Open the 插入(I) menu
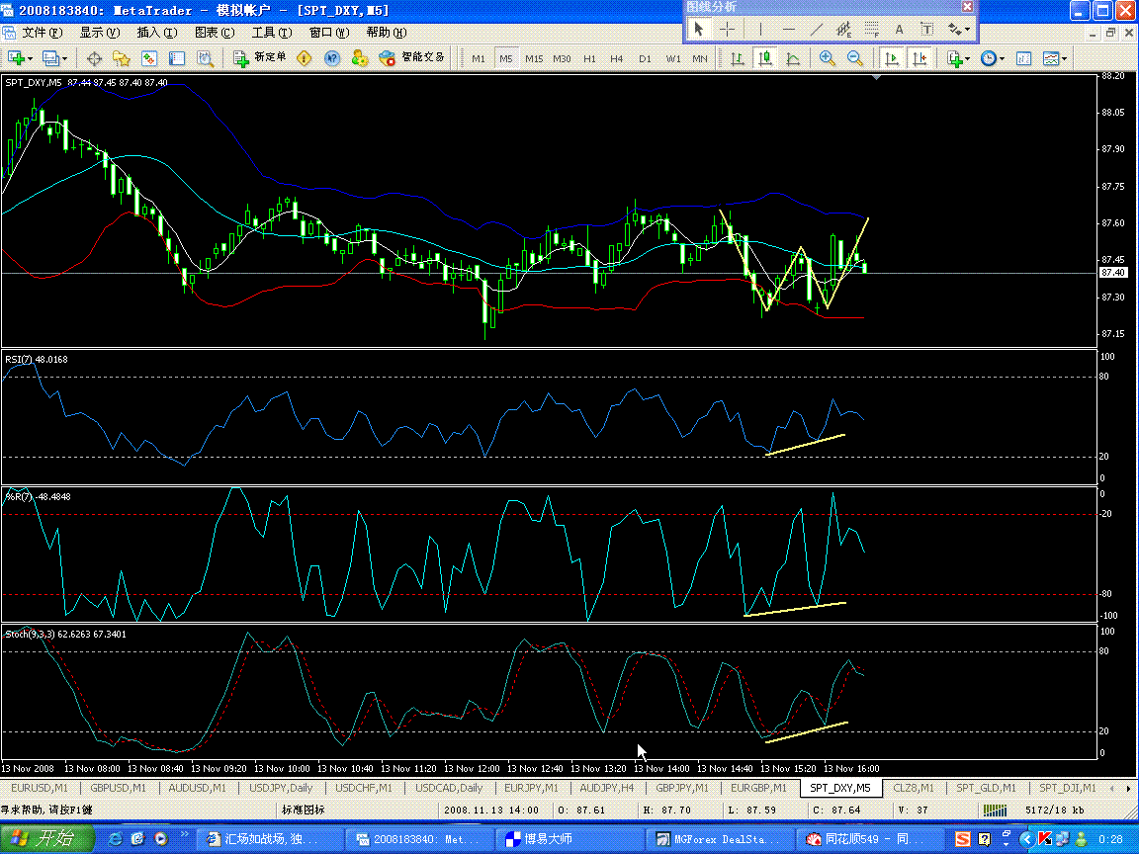This screenshot has width=1139, height=854. click(157, 33)
